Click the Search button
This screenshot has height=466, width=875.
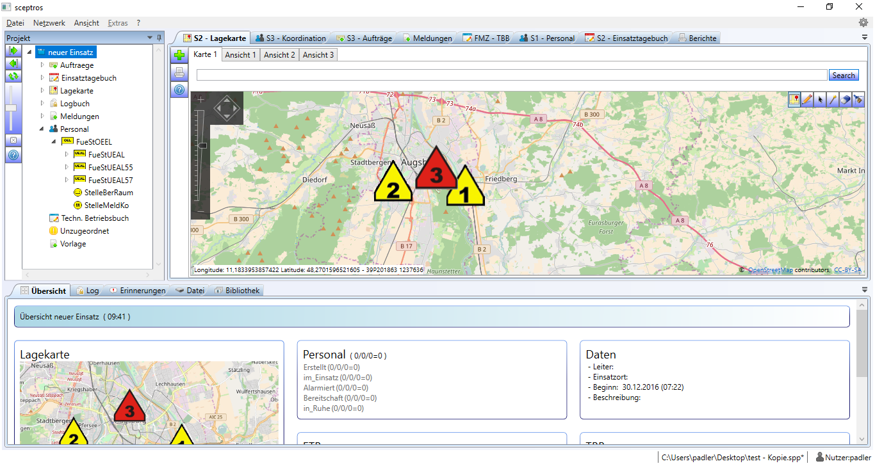[x=844, y=75]
